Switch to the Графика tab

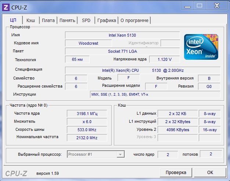[107, 21]
